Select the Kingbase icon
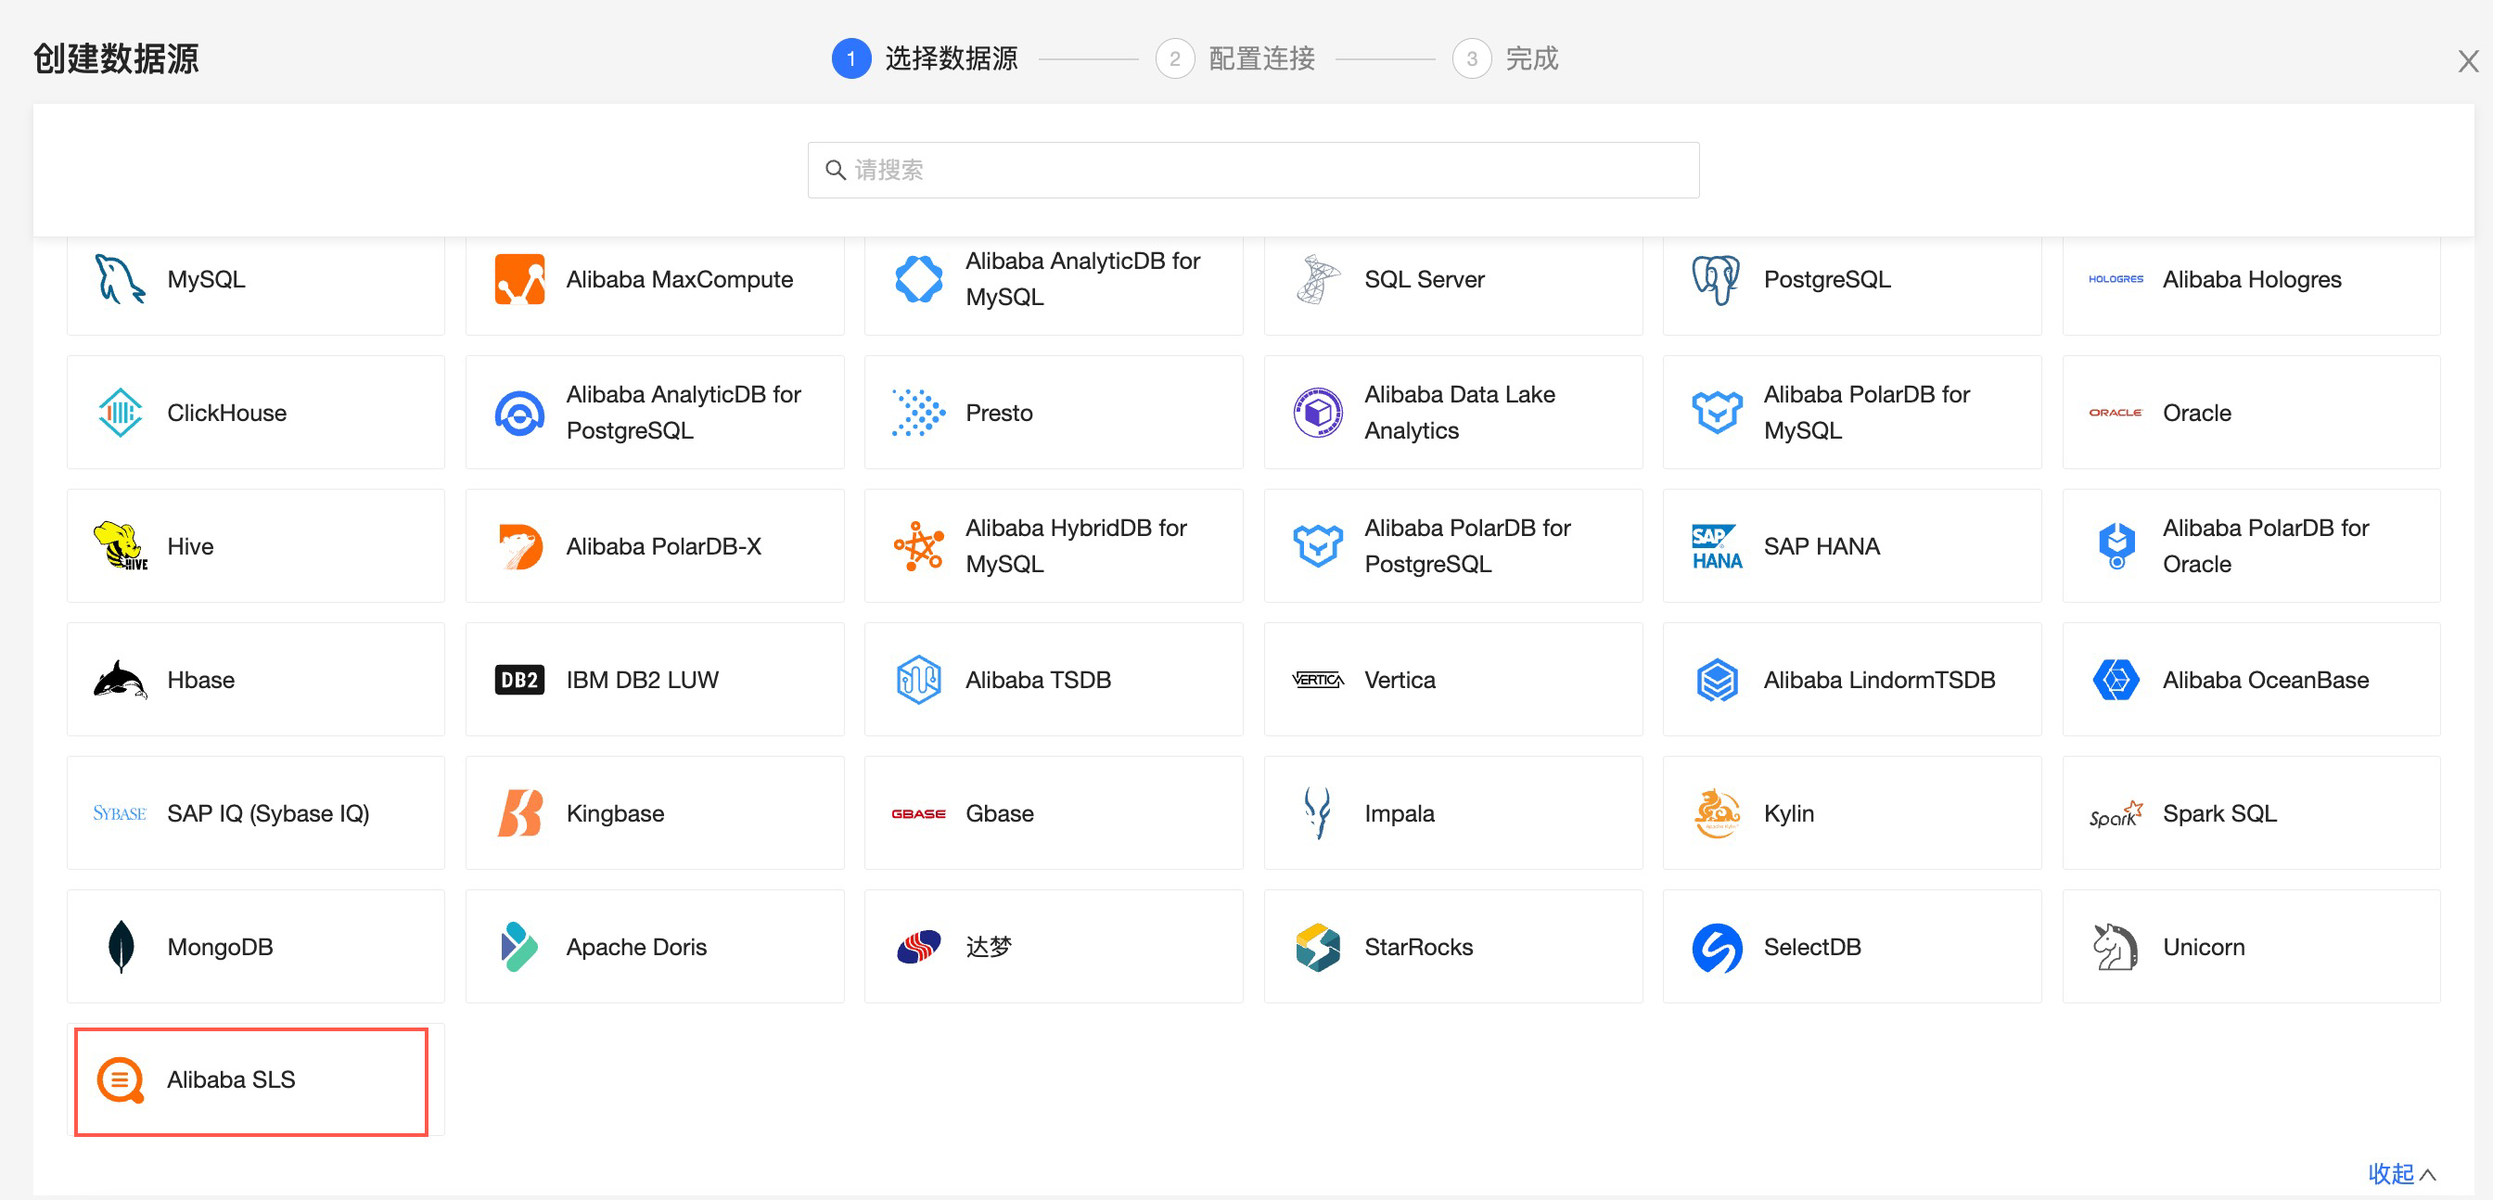Image resolution: width=2493 pixels, height=1200 pixels. coord(519,813)
